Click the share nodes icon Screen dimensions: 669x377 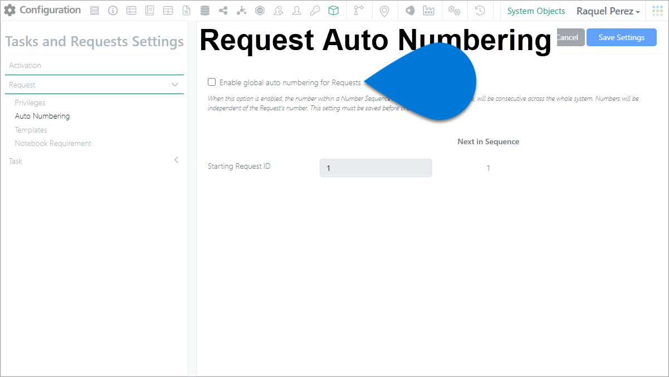[x=223, y=11]
